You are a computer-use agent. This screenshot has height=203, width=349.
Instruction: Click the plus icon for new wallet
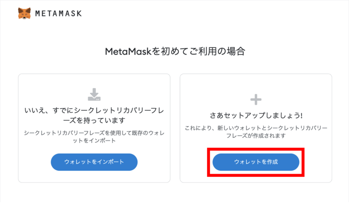(x=256, y=100)
